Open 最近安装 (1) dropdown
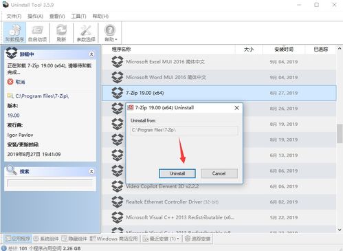Viewport: 343px width, 251px height. pyautogui.click(x=161, y=239)
